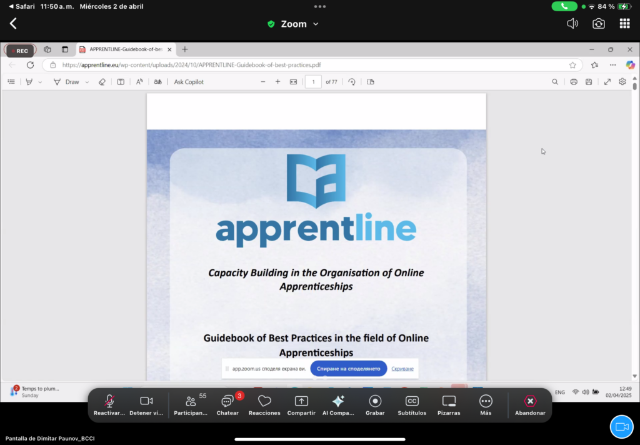Tap Compartir to share screen

(301, 404)
